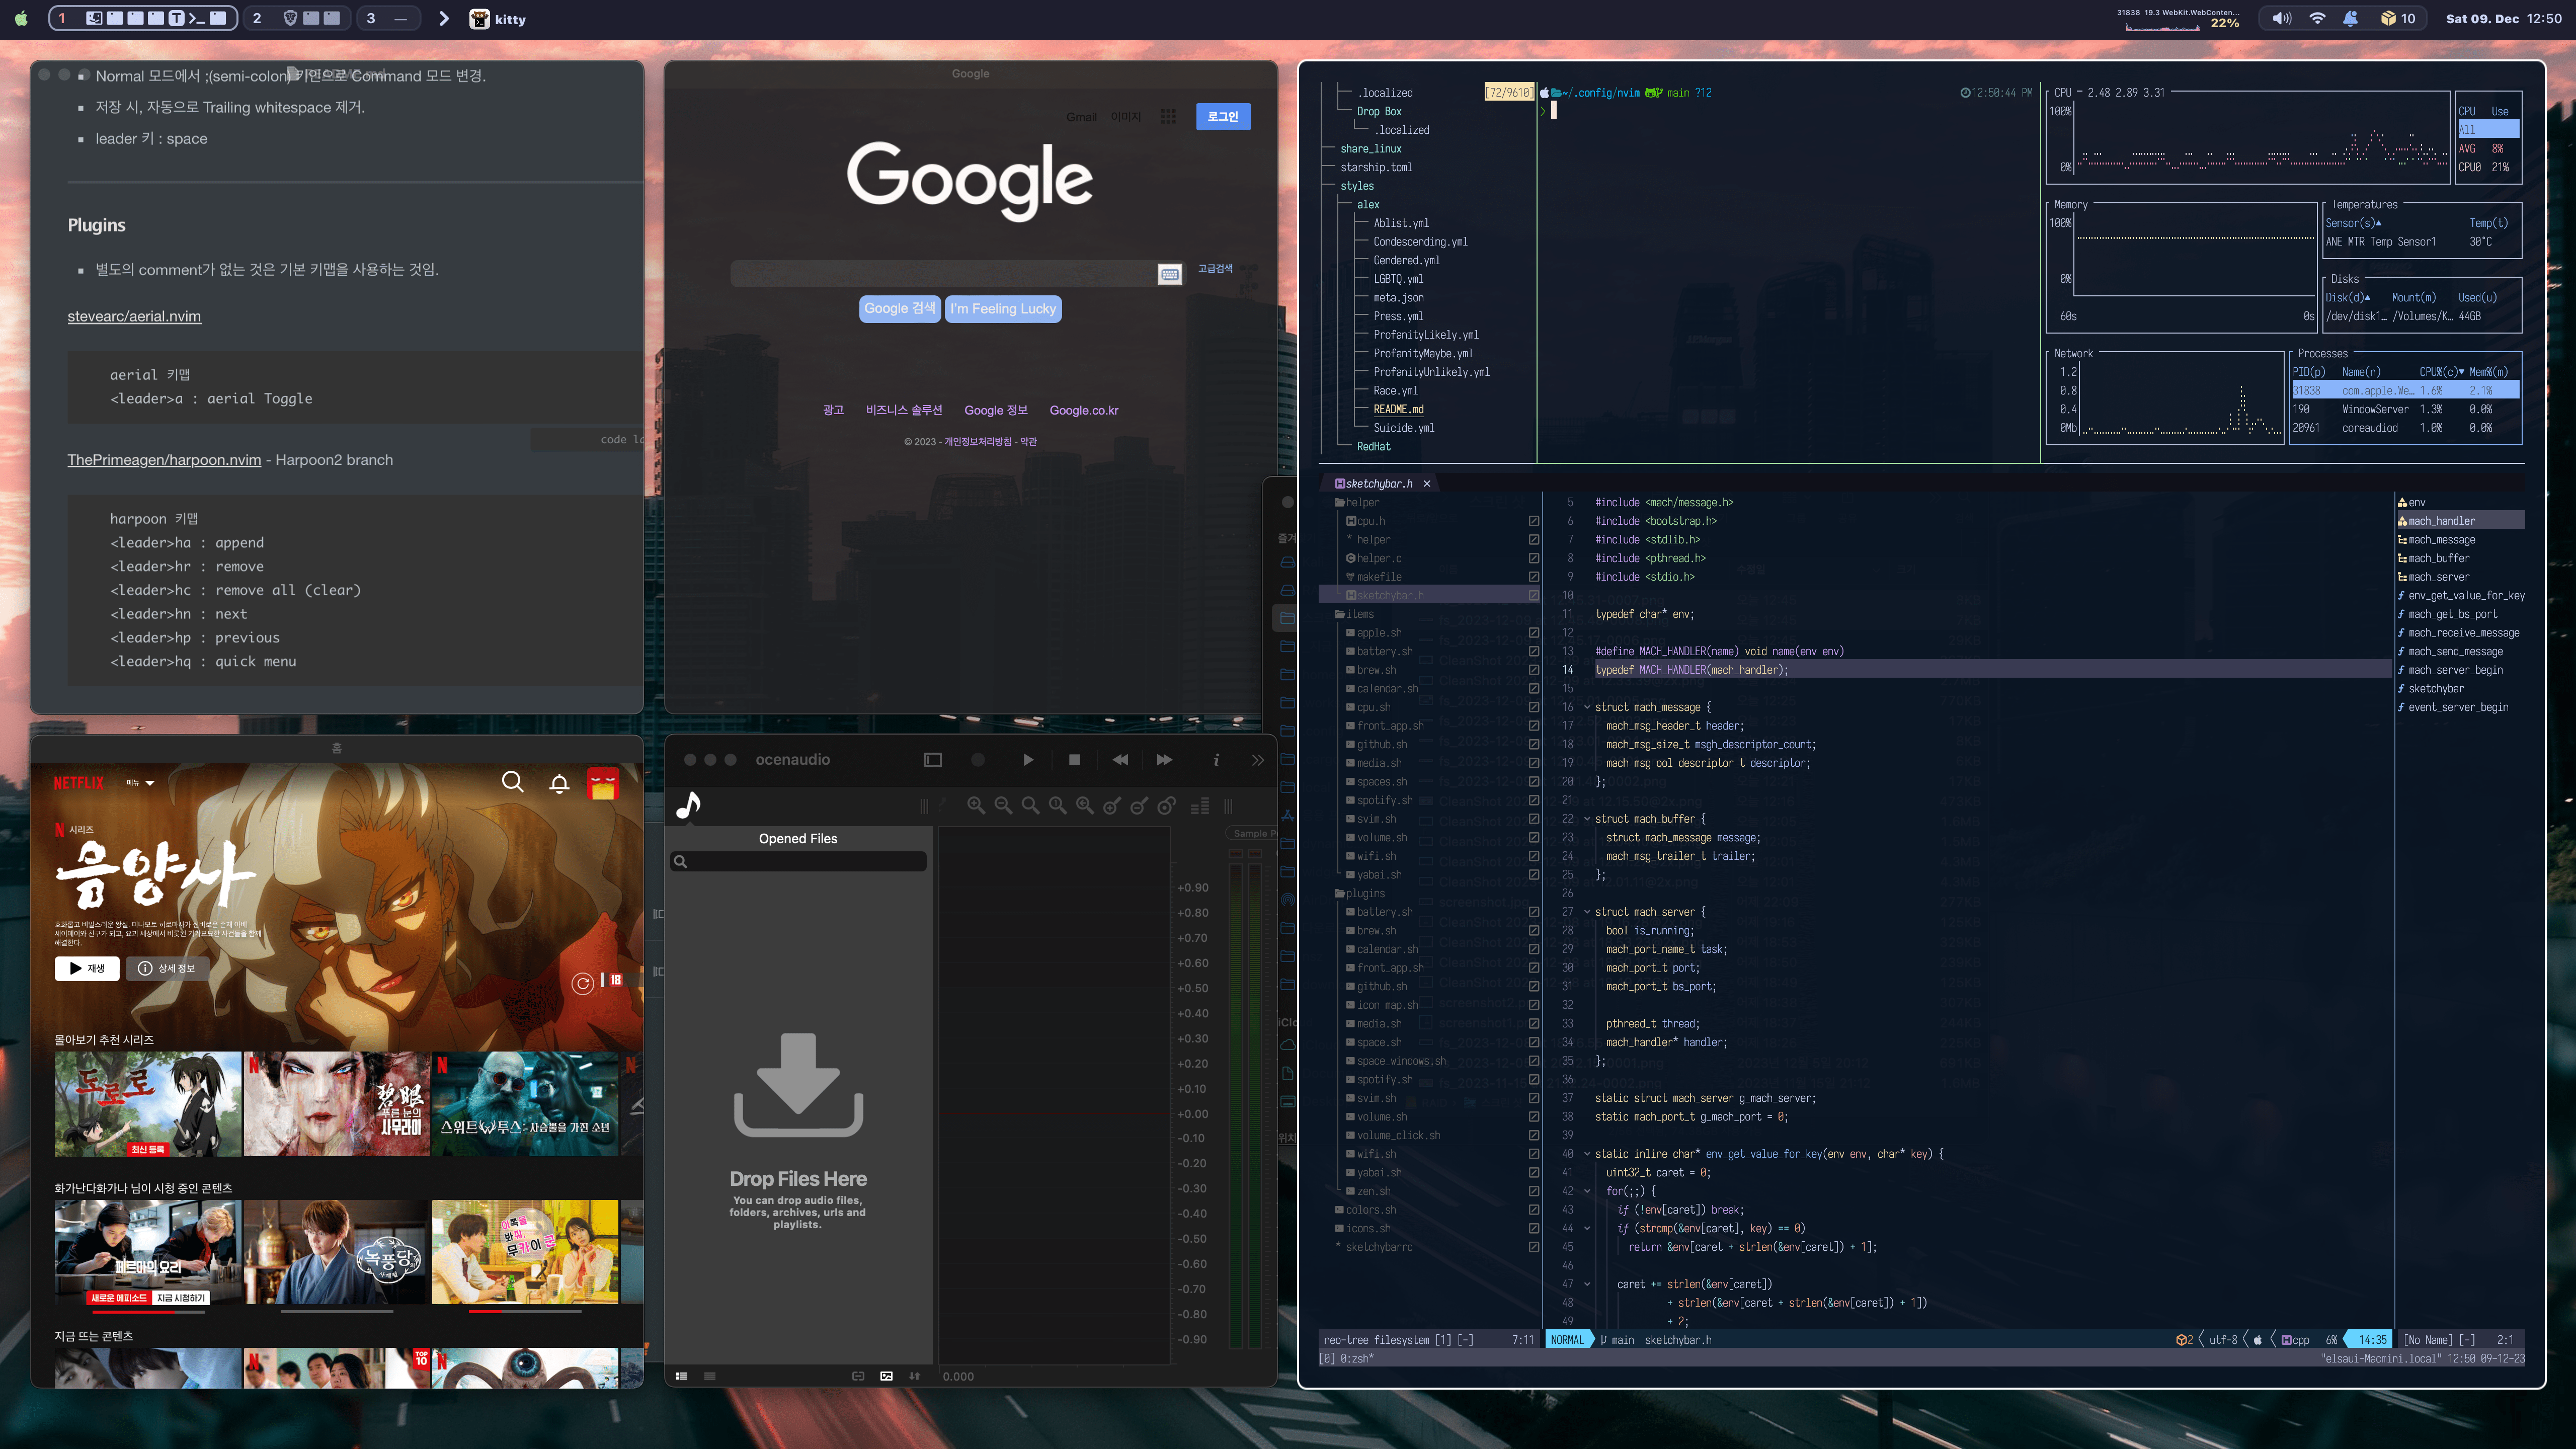Collapse the struct mach_message fold
The height and width of the screenshot is (1449, 2576).
pos(1586,707)
